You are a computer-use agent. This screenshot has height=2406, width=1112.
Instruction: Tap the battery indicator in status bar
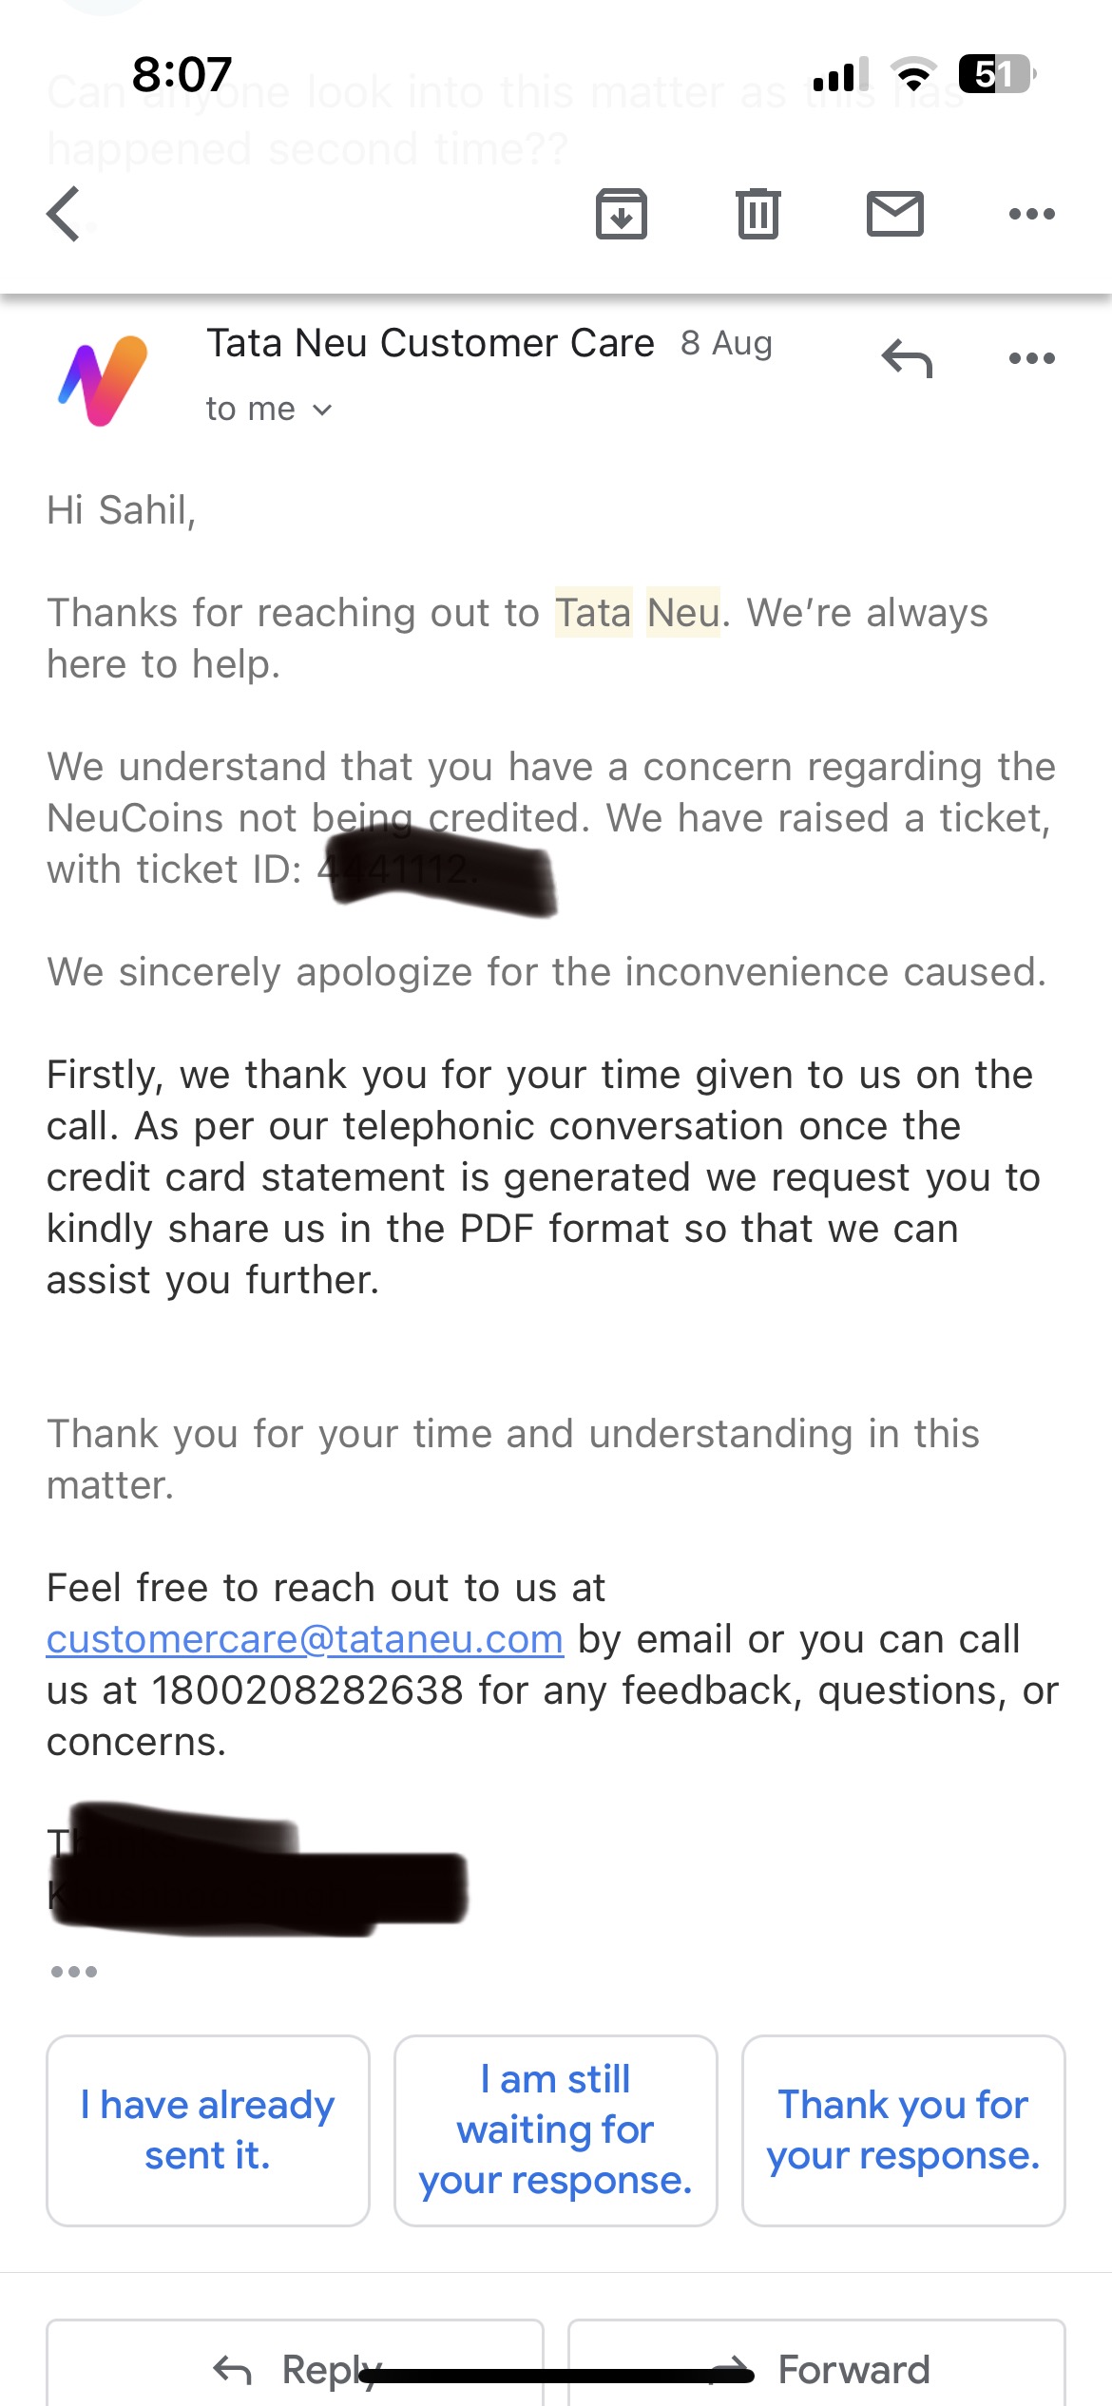coord(995,74)
